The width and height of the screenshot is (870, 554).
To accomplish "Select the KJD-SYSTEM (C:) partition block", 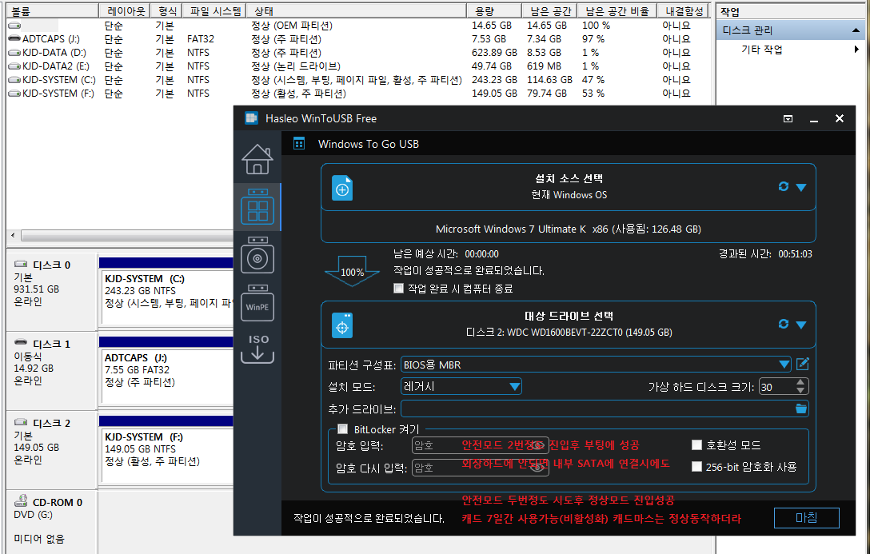I will pos(166,298).
